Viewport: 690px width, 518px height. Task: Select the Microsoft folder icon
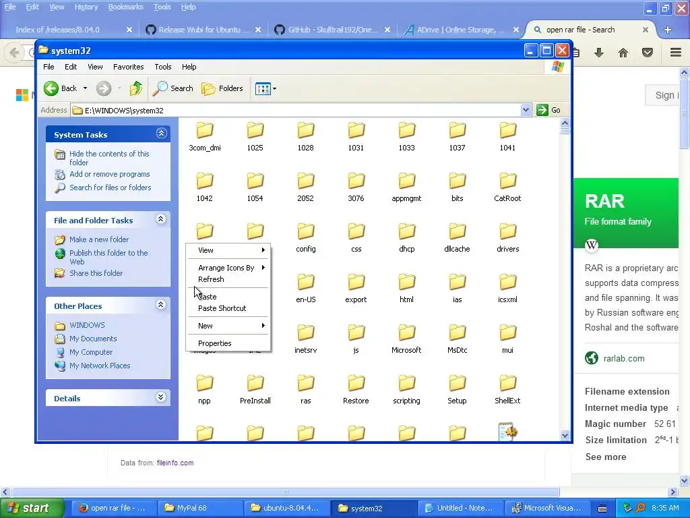(406, 333)
